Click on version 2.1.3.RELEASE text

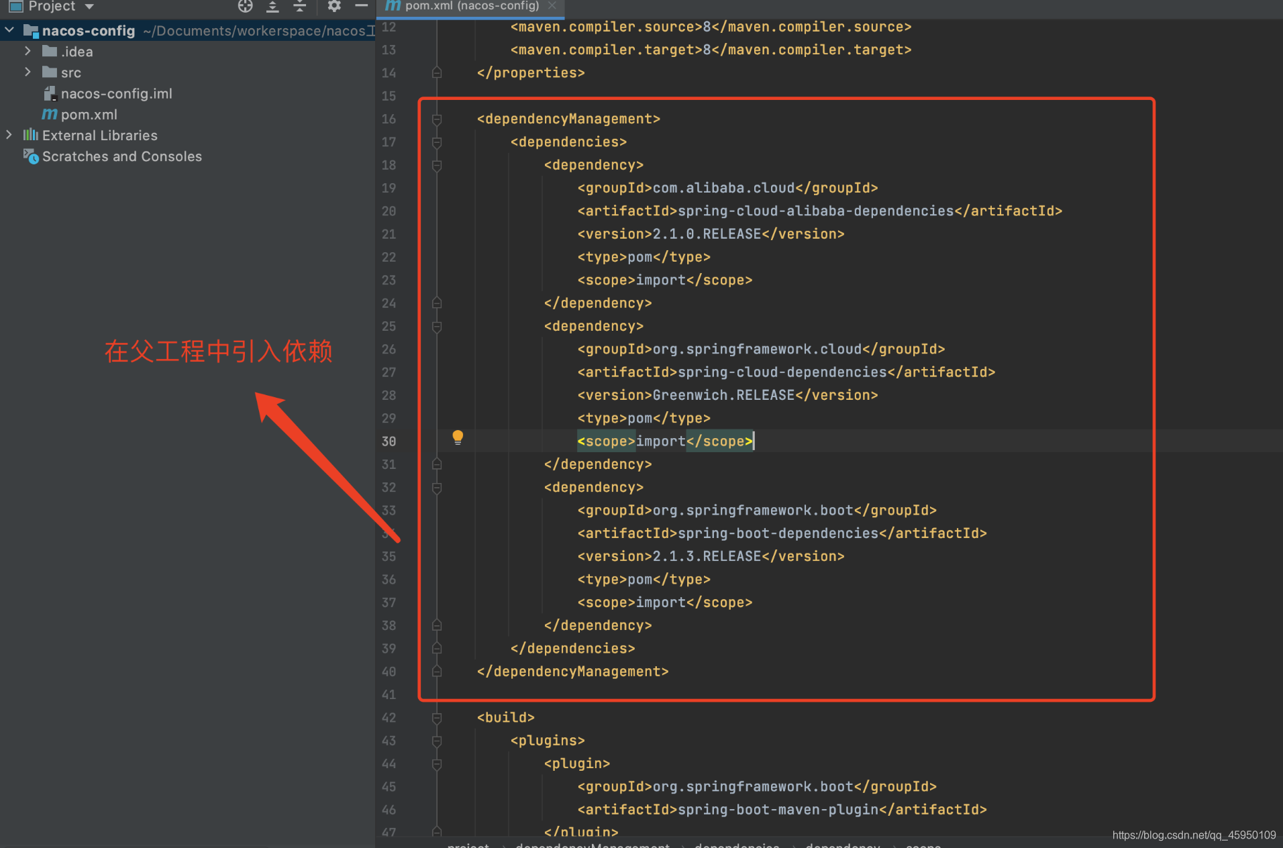pos(707,556)
